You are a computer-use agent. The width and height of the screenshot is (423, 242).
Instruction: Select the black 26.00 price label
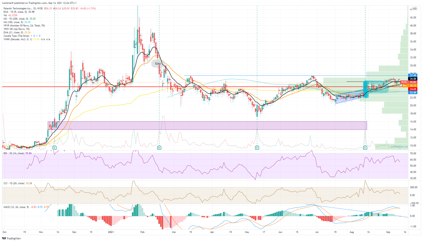click(x=413, y=79)
